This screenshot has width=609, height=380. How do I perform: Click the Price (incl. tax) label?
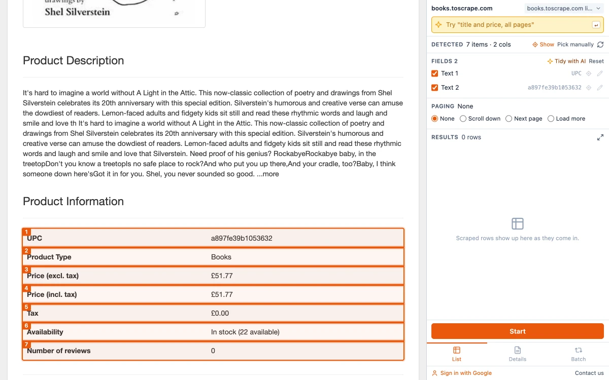[52, 294]
